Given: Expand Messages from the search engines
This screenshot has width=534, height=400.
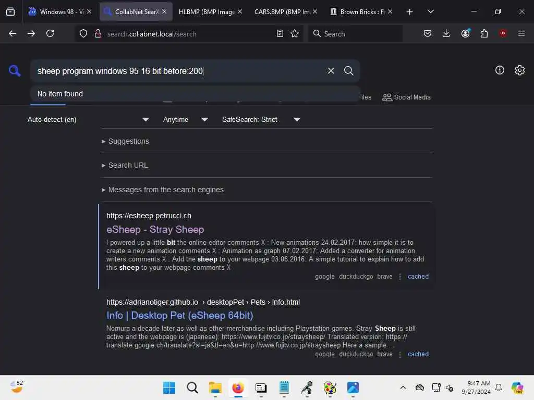Looking at the screenshot, I should click(x=163, y=190).
